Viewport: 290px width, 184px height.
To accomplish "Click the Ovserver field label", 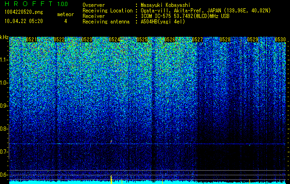I will point(94,5).
